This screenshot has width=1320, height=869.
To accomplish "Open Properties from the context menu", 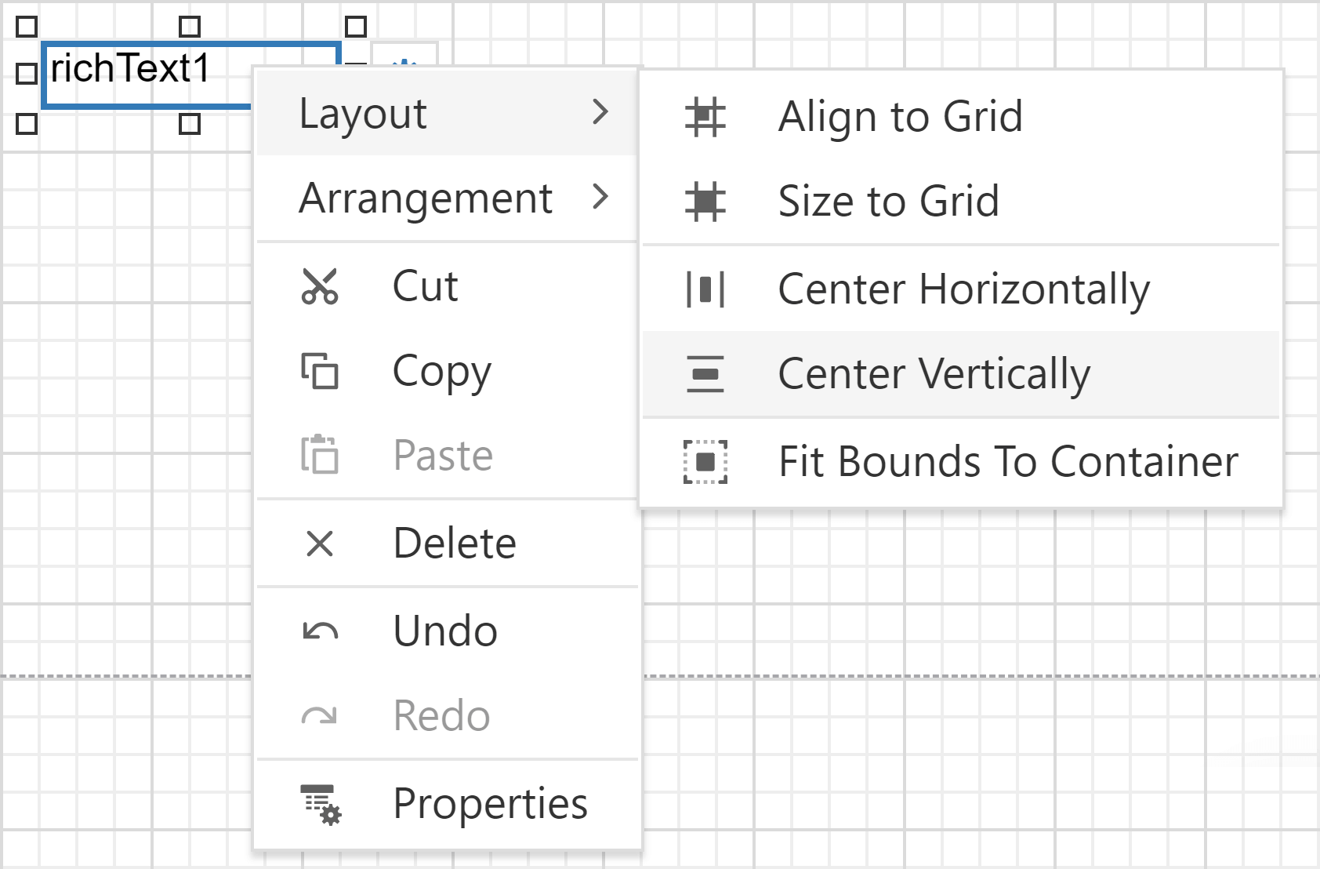I will (489, 803).
